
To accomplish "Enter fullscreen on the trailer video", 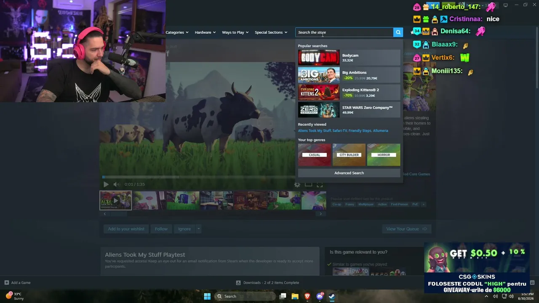I will coord(320,184).
